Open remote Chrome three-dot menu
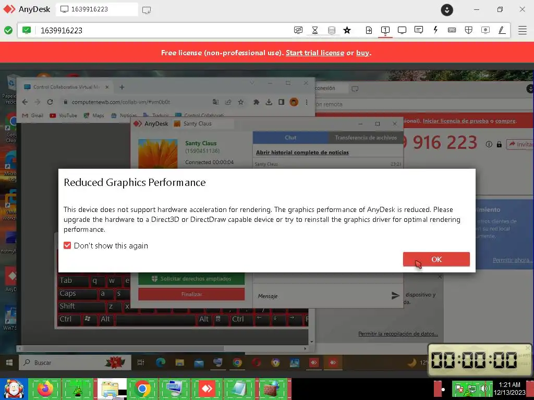Viewport: 534px width, 400px height. [307, 102]
